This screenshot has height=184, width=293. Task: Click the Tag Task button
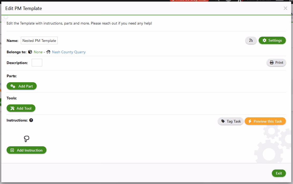(x=231, y=121)
